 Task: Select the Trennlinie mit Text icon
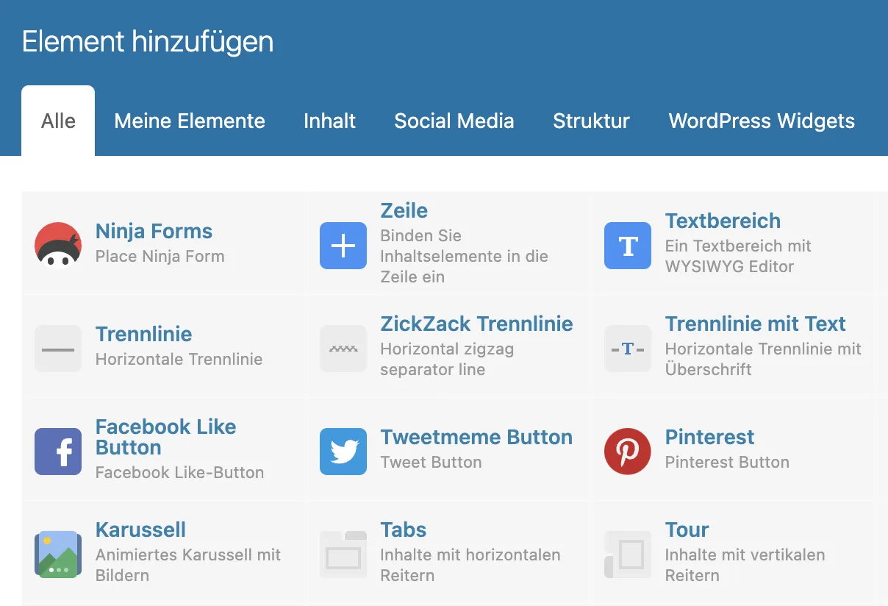tap(628, 349)
